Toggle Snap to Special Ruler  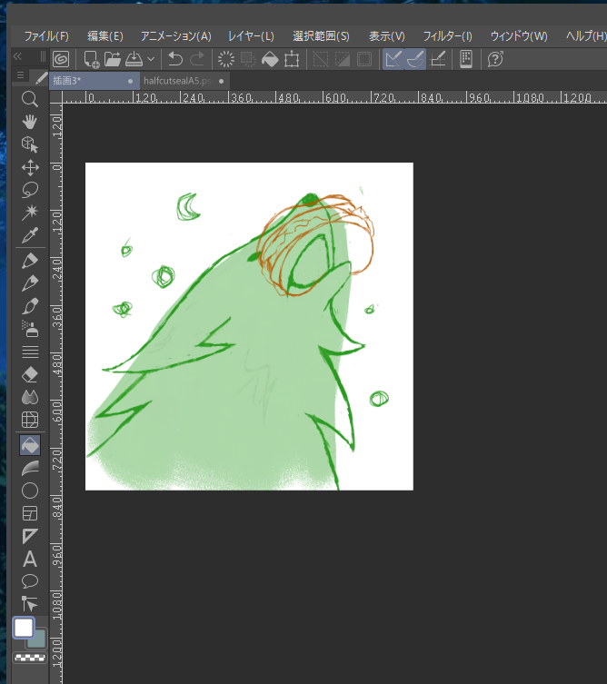(x=415, y=59)
